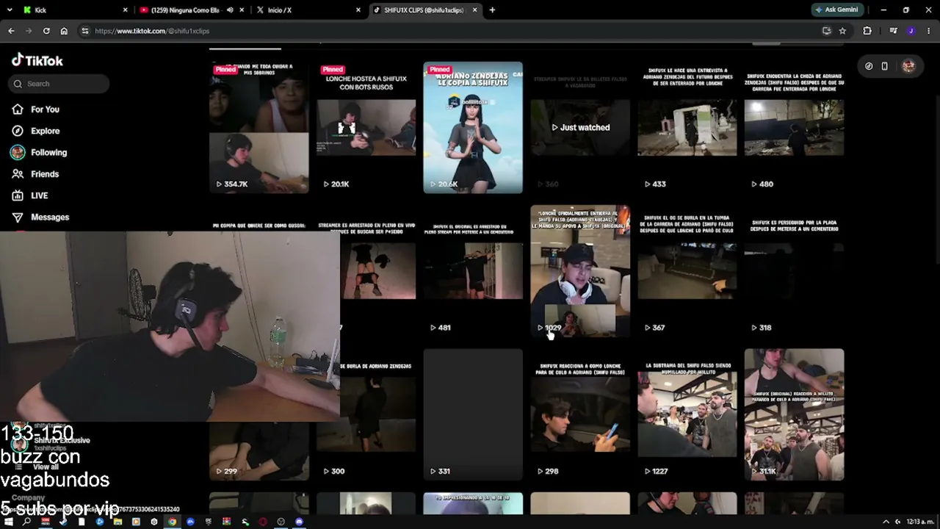Open the Following feed
940x529 pixels.
click(x=39, y=152)
